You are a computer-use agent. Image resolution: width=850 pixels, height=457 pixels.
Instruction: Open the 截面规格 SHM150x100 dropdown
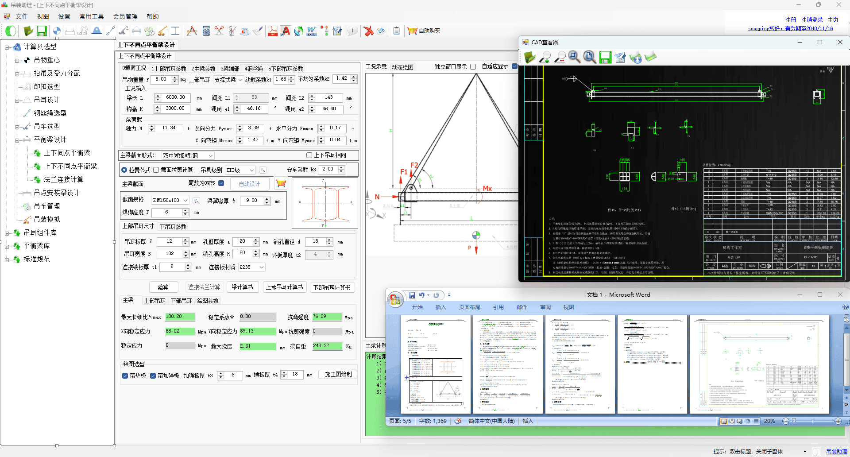pos(185,201)
